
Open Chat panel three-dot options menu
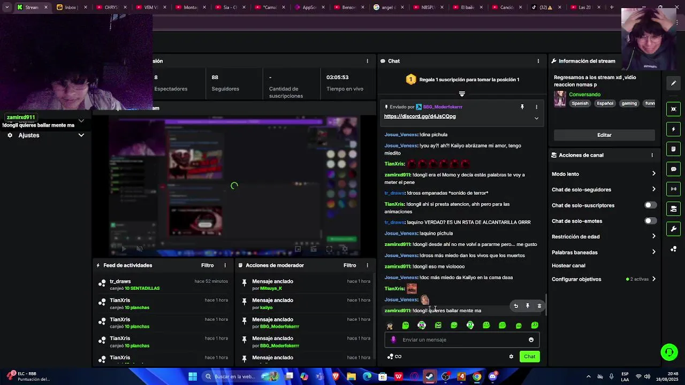pos(538,61)
